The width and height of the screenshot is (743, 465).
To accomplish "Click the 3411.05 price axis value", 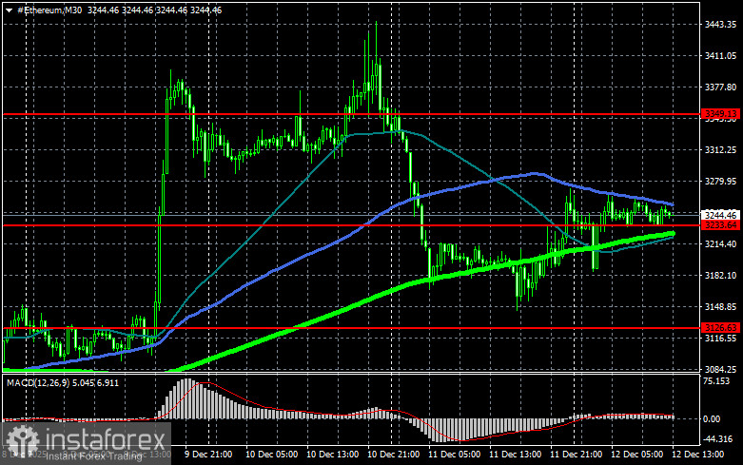I will (x=721, y=55).
